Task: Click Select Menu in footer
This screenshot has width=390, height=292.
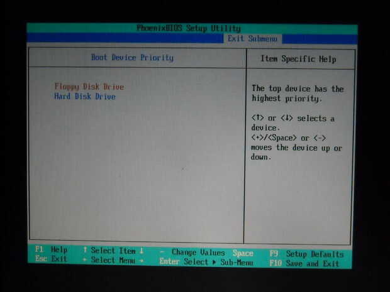Action: [x=113, y=260]
